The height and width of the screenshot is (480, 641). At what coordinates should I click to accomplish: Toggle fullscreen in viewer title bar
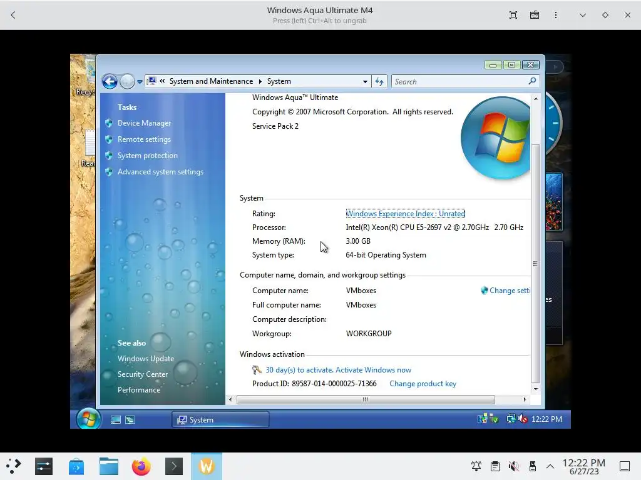point(513,15)
